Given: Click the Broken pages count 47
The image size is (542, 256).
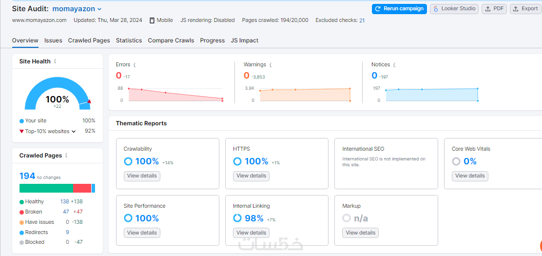Looking at the screenshot, I should point(66,212).
